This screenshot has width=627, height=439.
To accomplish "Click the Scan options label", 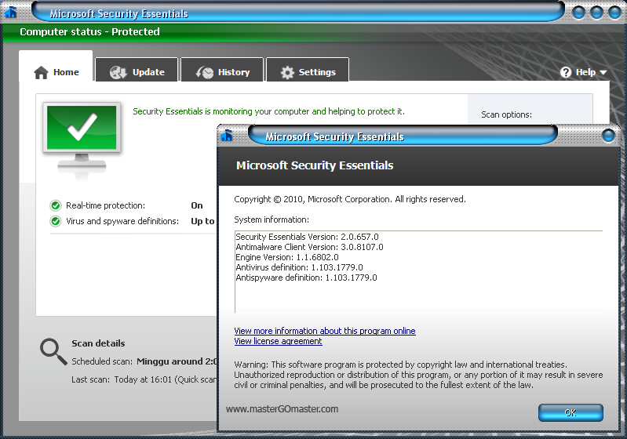I will (x=507, y=114).
